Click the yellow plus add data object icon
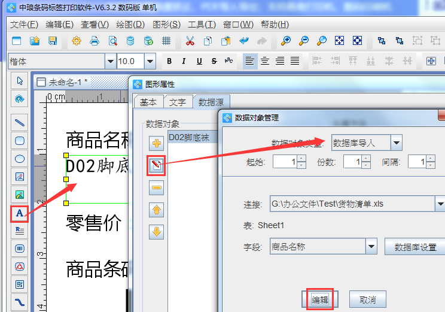The image size is (445, 312). [157, 143]
